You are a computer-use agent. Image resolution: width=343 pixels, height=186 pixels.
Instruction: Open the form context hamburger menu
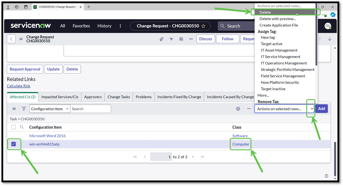[21, 39]
